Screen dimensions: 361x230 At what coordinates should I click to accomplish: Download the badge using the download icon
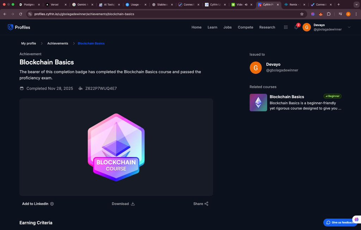click(x=133, y=204)
